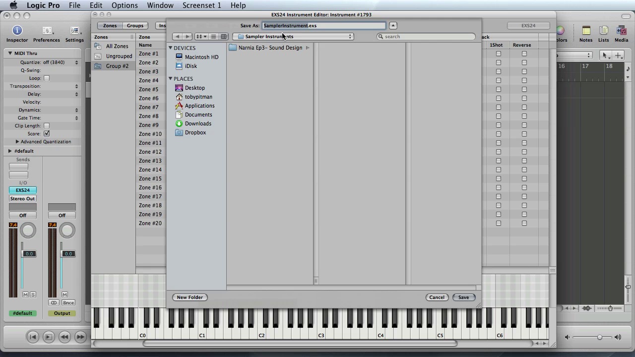This screenshot has height=357, width=635.
Task: Collapse the PLACES sidebar section
Action: coord(170,79)
